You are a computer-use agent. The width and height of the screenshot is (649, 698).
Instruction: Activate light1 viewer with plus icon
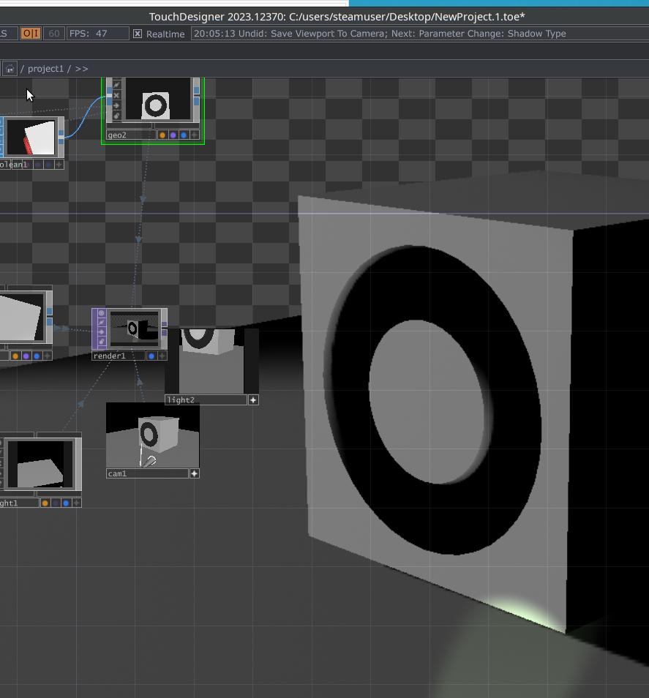[77, 503]
